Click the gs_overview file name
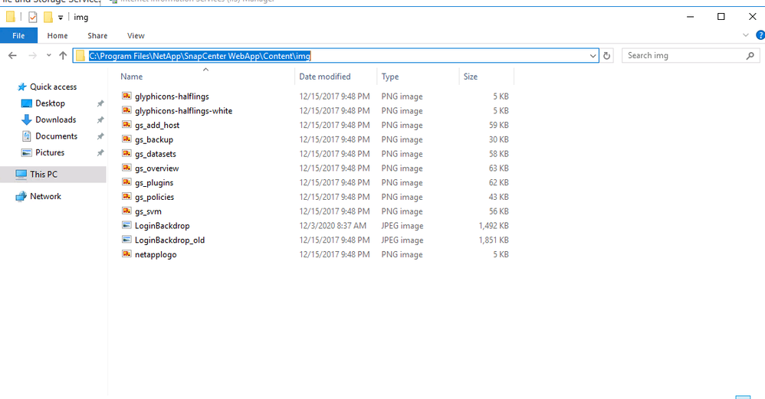 pyautogui.click(x=156, y=168)
